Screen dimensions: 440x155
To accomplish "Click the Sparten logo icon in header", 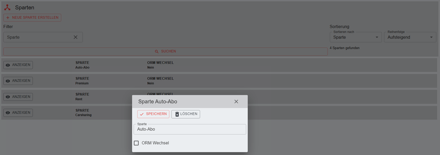I will (x=7, y=8).
